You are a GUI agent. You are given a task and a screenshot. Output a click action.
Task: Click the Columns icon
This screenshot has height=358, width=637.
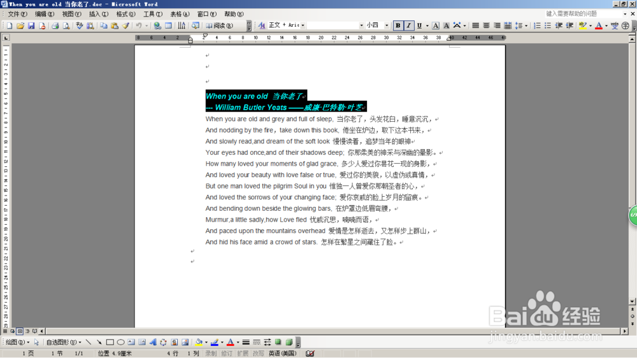pyautogui.click(x=182, y=25)
